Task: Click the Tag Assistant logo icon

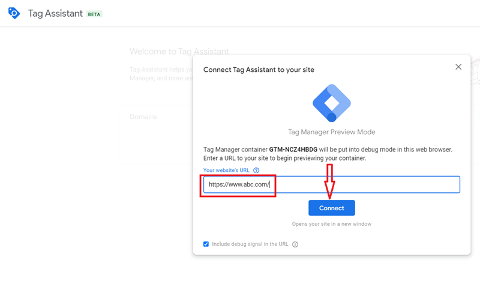Action: click(14, 13)
